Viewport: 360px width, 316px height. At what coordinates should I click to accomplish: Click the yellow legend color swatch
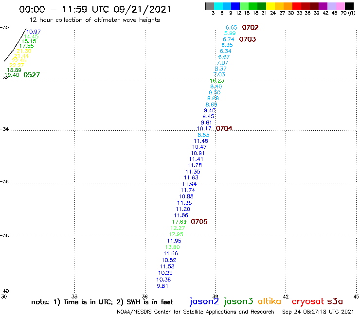click(x=270, y=6)
